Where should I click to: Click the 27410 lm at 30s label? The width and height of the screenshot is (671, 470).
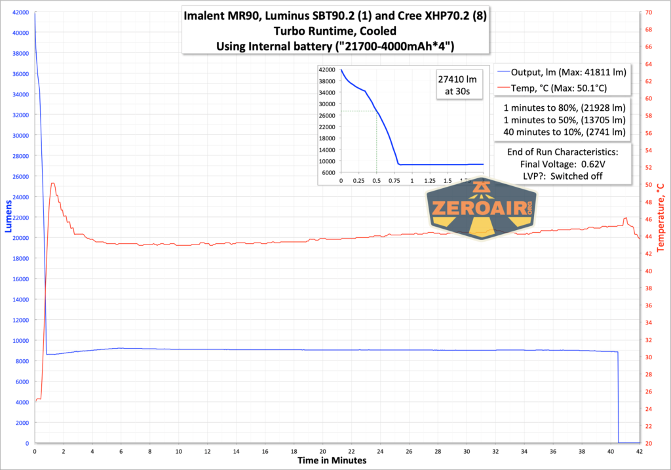click(457, 85)
